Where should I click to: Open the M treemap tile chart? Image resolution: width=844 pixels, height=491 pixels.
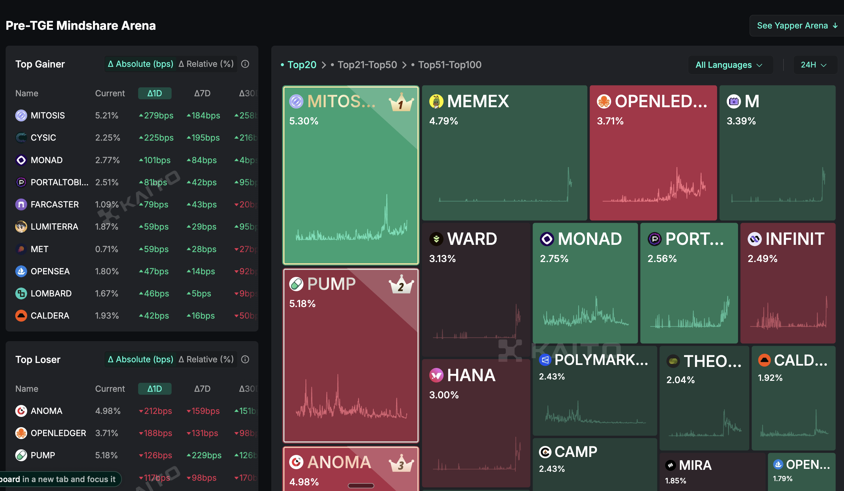777,153
